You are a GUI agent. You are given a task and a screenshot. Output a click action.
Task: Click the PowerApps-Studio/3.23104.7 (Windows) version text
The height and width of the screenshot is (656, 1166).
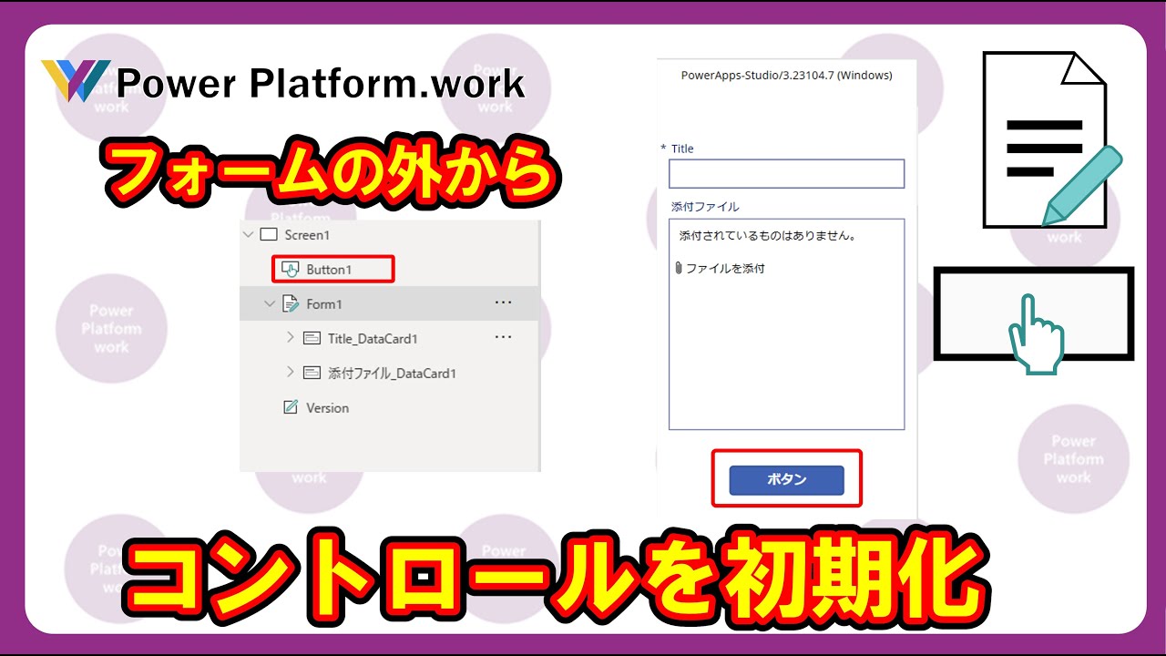[x=787, y=76]
